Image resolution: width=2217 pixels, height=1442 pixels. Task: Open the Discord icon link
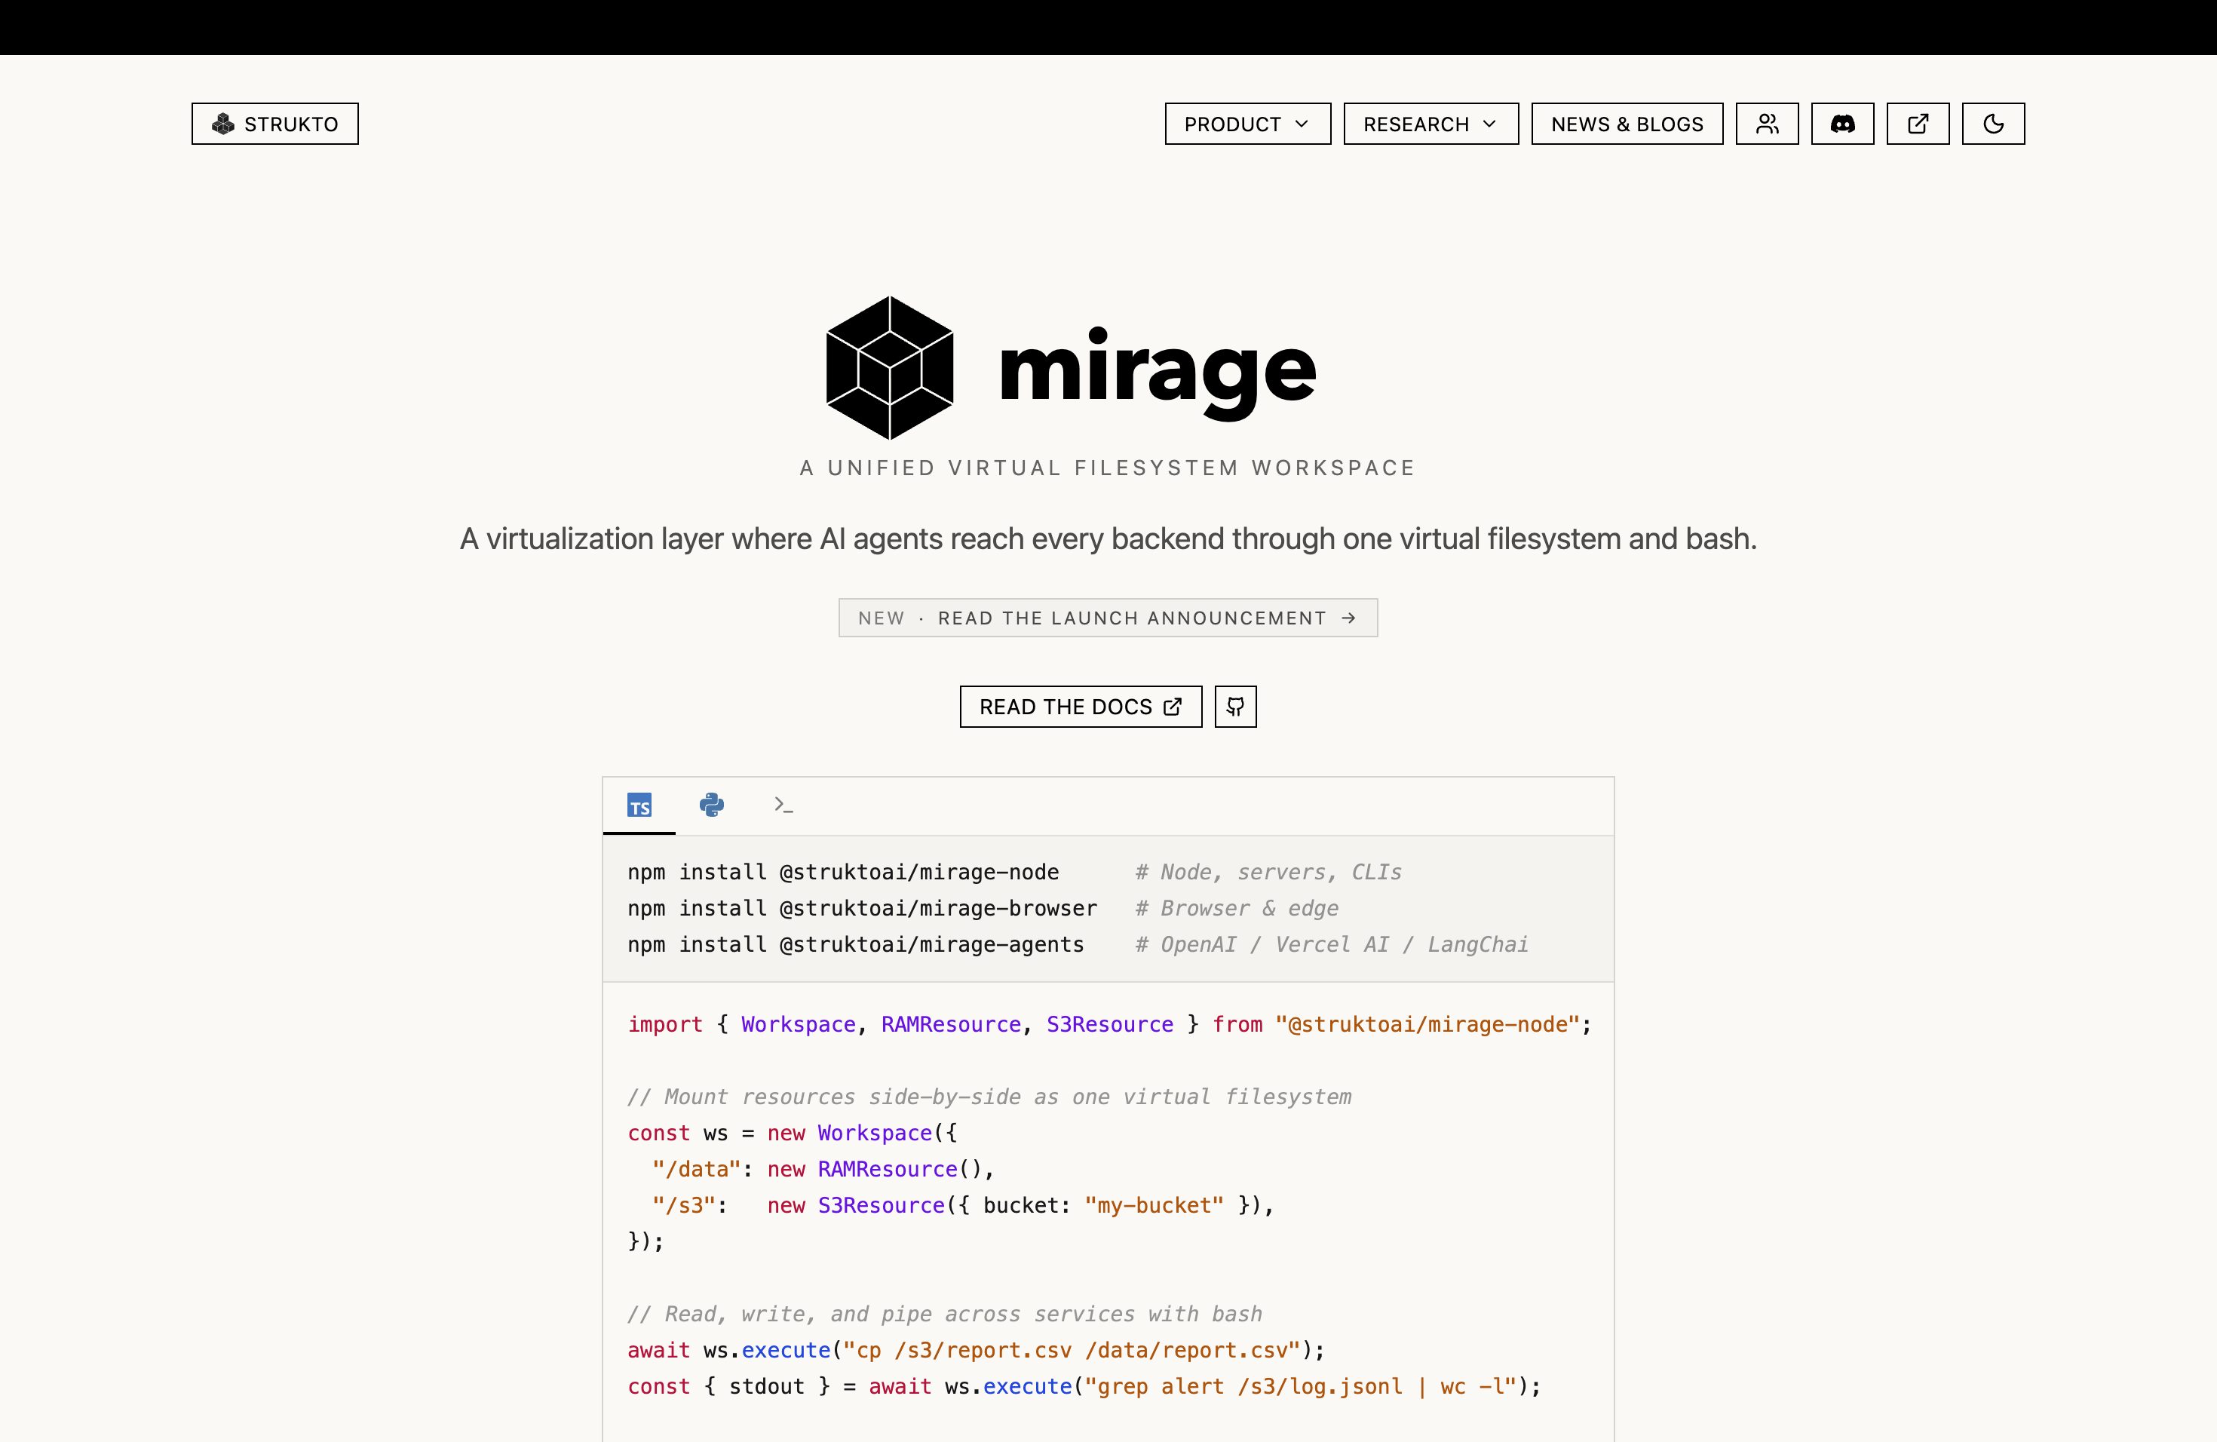pos(1842,124)
